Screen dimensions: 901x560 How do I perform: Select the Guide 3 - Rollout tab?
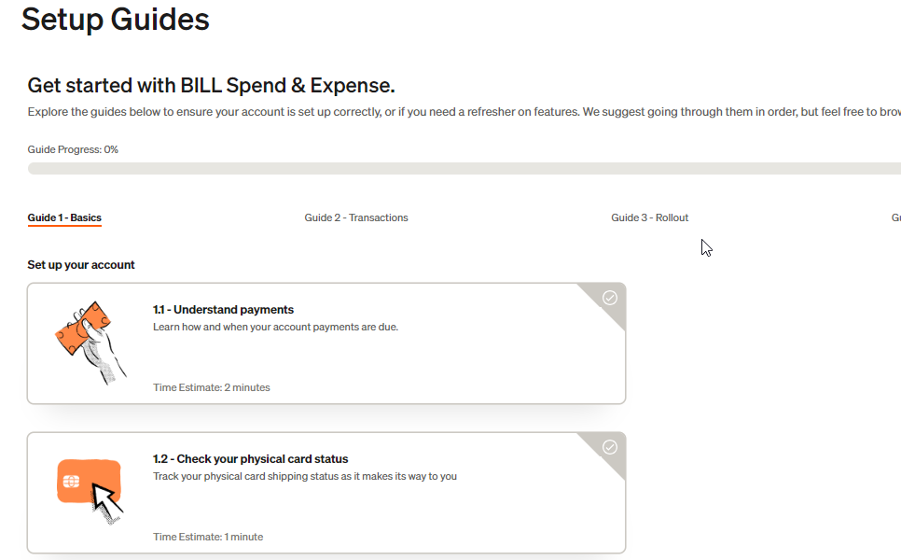(649, 217)
